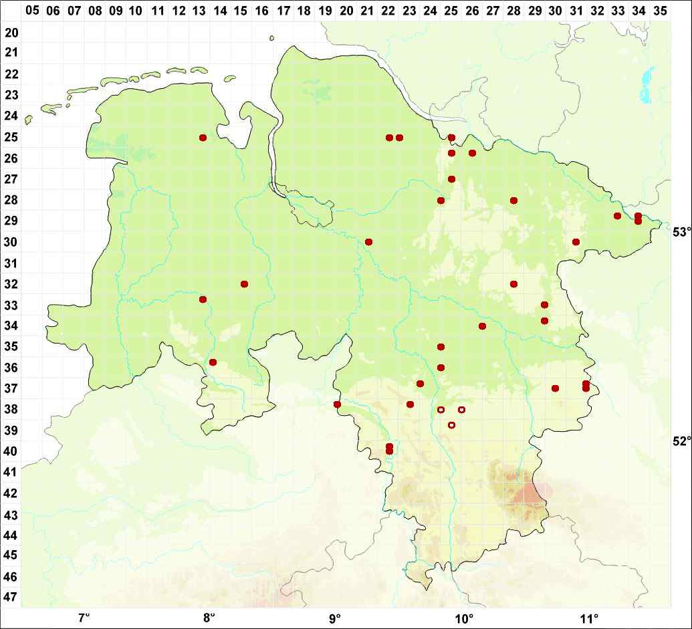Pick column number 12
The image size is (692, 629).
pos(179,10)
